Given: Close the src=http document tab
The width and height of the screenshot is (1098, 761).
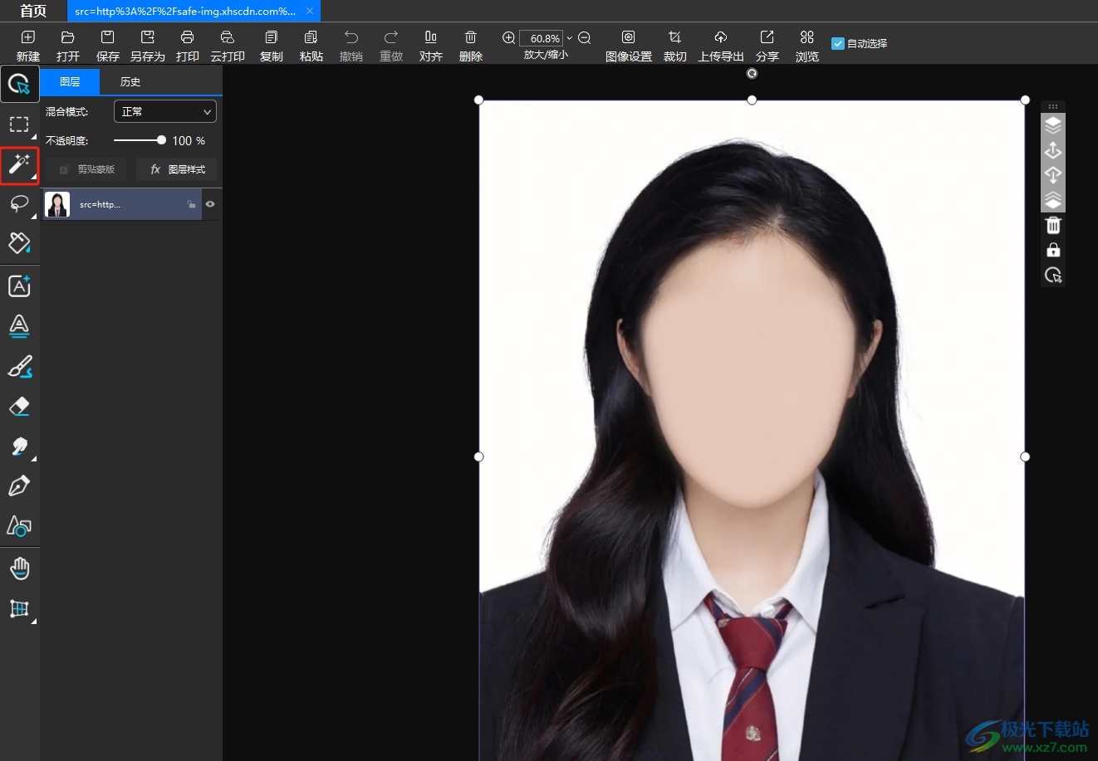Looking at the screenshot, I should coord(310,12).
